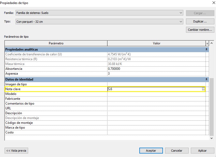
Task: Apply changes with Aplicar button
Action: pos(202,151)
